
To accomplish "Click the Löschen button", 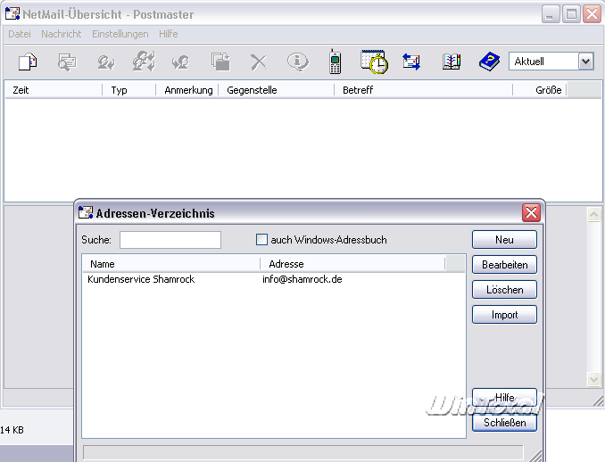I will 504,290.
